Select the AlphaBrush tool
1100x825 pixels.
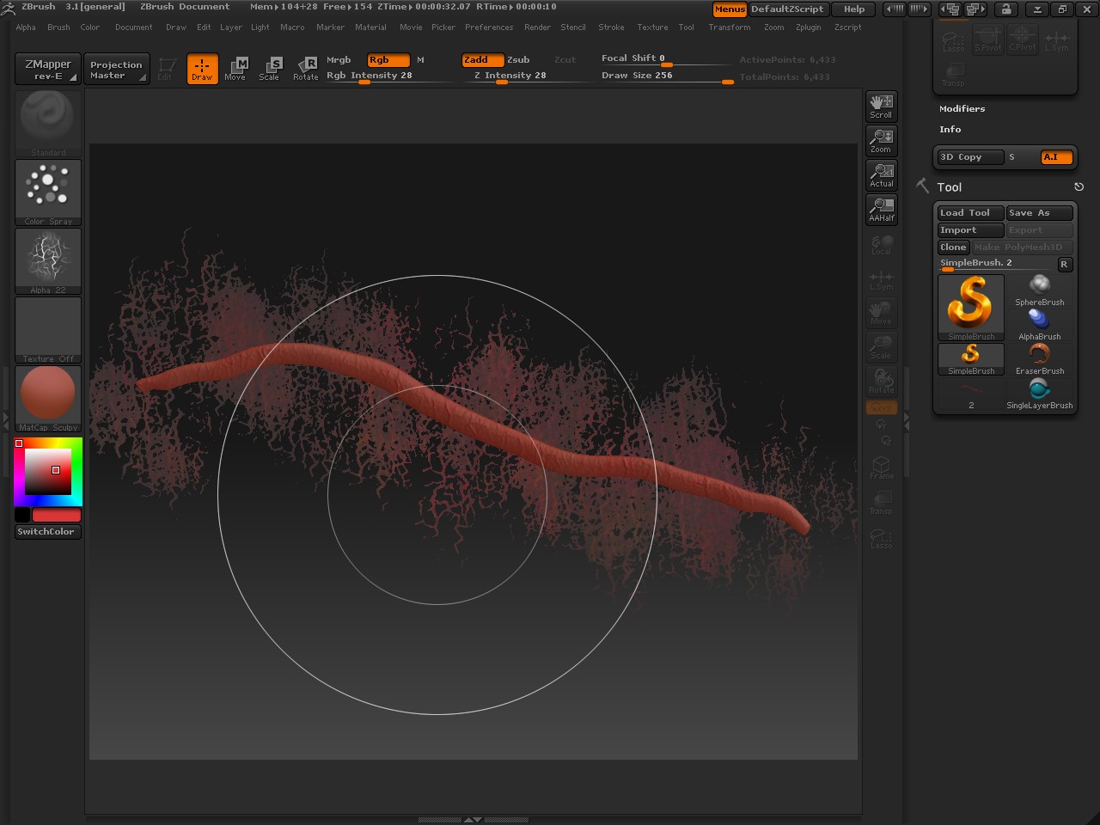[x=1039, y=324]
